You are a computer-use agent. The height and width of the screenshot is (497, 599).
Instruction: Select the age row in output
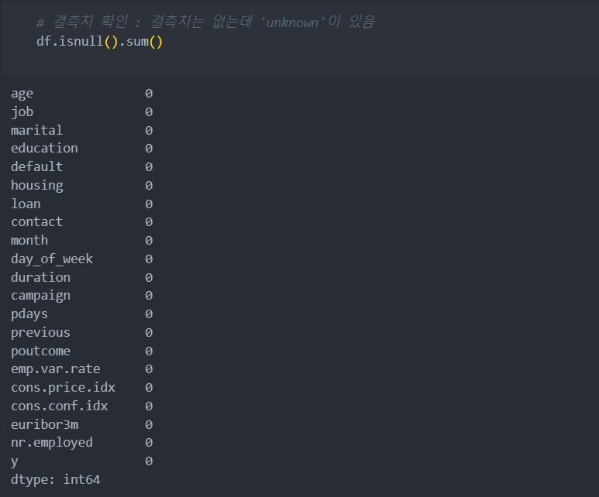click(81, 94)
